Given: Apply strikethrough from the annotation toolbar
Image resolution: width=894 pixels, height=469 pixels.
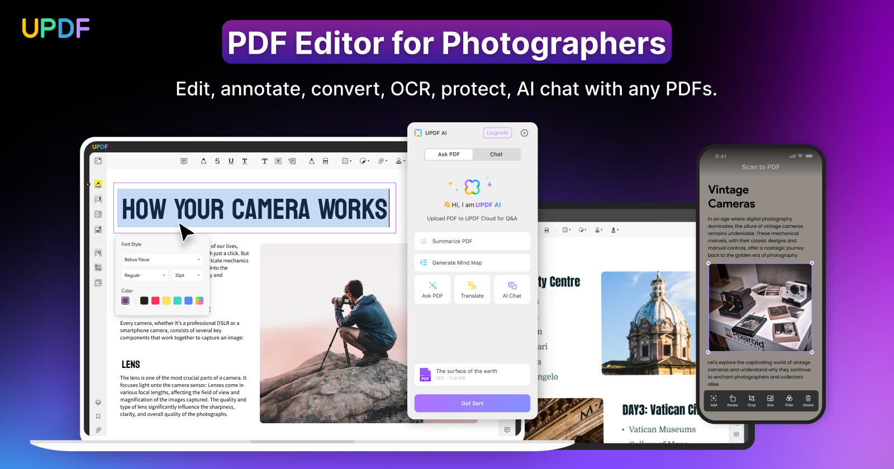Looking at the screenshot, I should (217, 161).
